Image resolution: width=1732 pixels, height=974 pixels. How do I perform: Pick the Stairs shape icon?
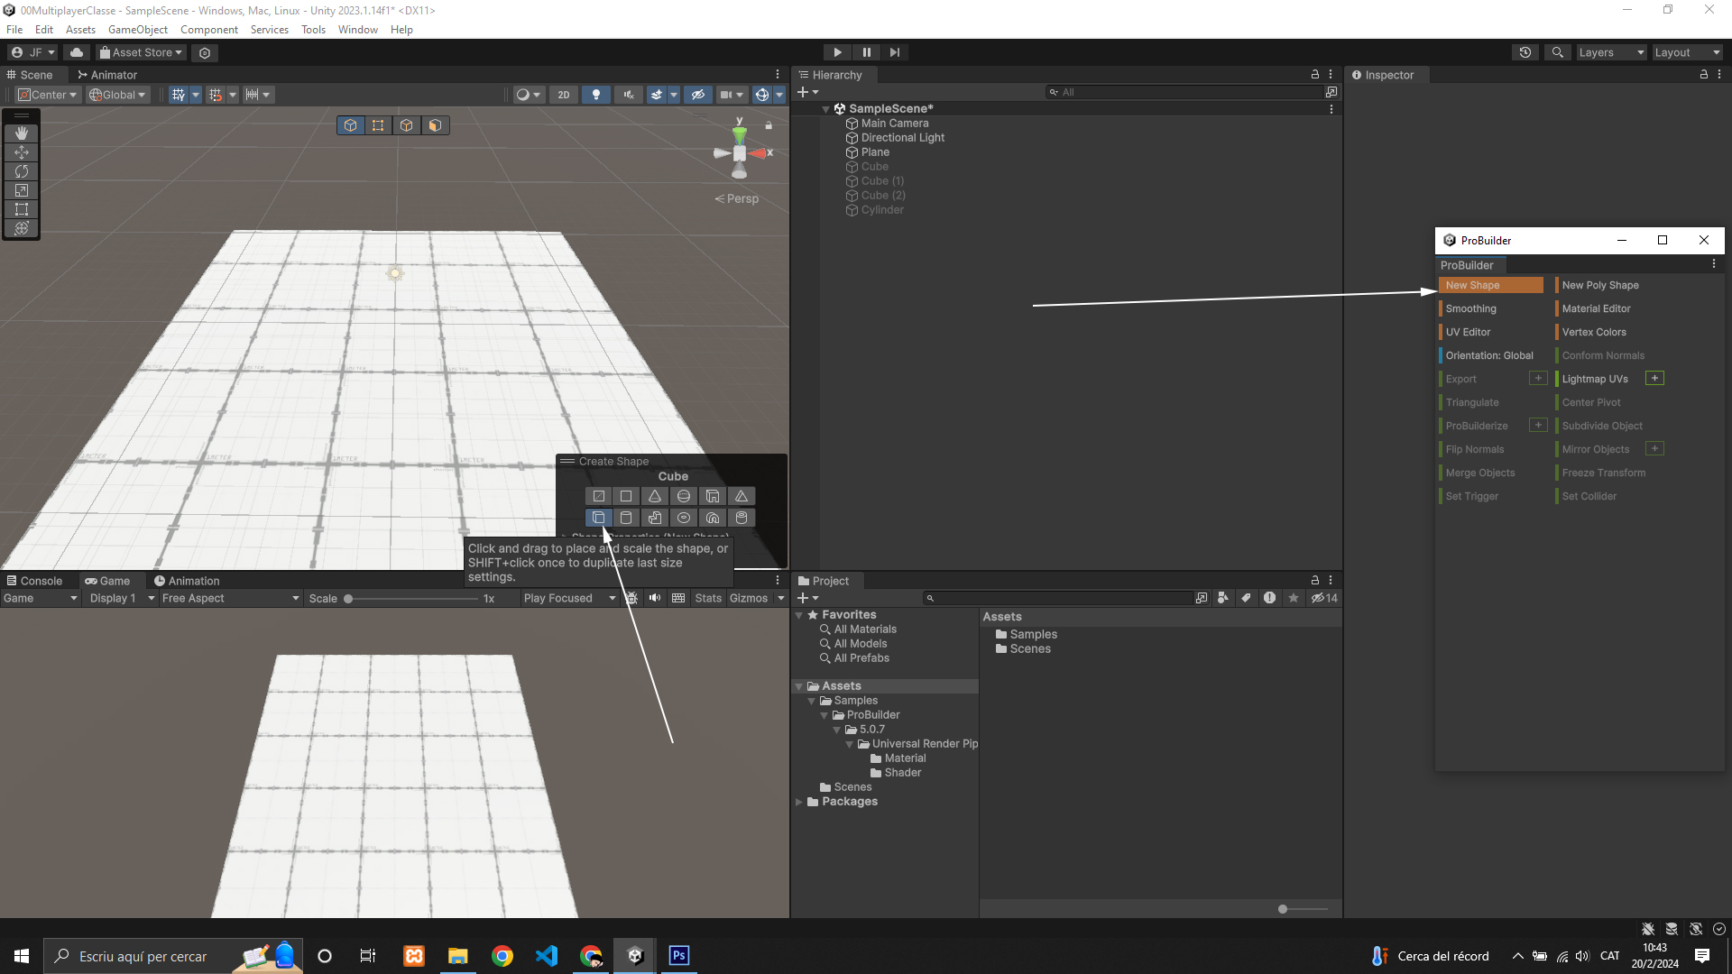click(x=655, y=518)
